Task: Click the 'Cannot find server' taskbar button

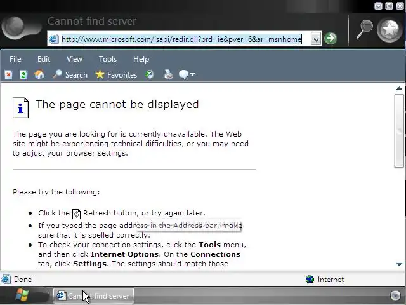Action: (x=93, y=295)
